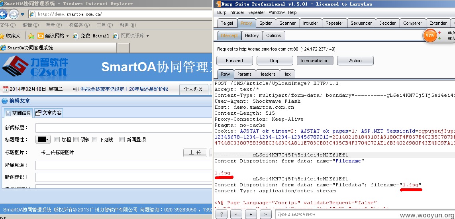Click the Drop button to discard request
Viewport: 455px width, 219px height.
click(275, 61)
